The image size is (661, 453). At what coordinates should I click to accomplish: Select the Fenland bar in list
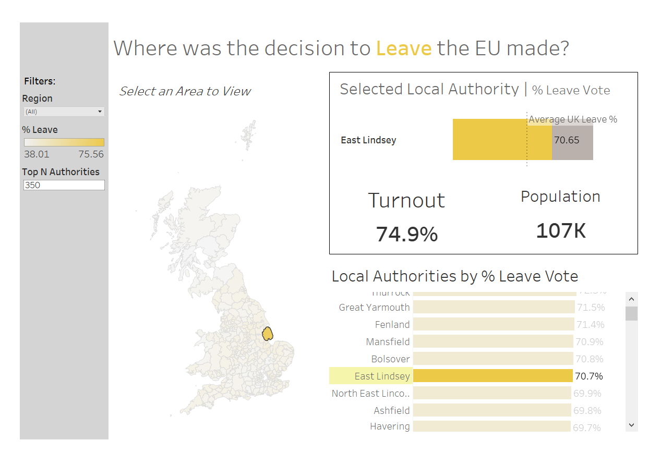point(493,324)
